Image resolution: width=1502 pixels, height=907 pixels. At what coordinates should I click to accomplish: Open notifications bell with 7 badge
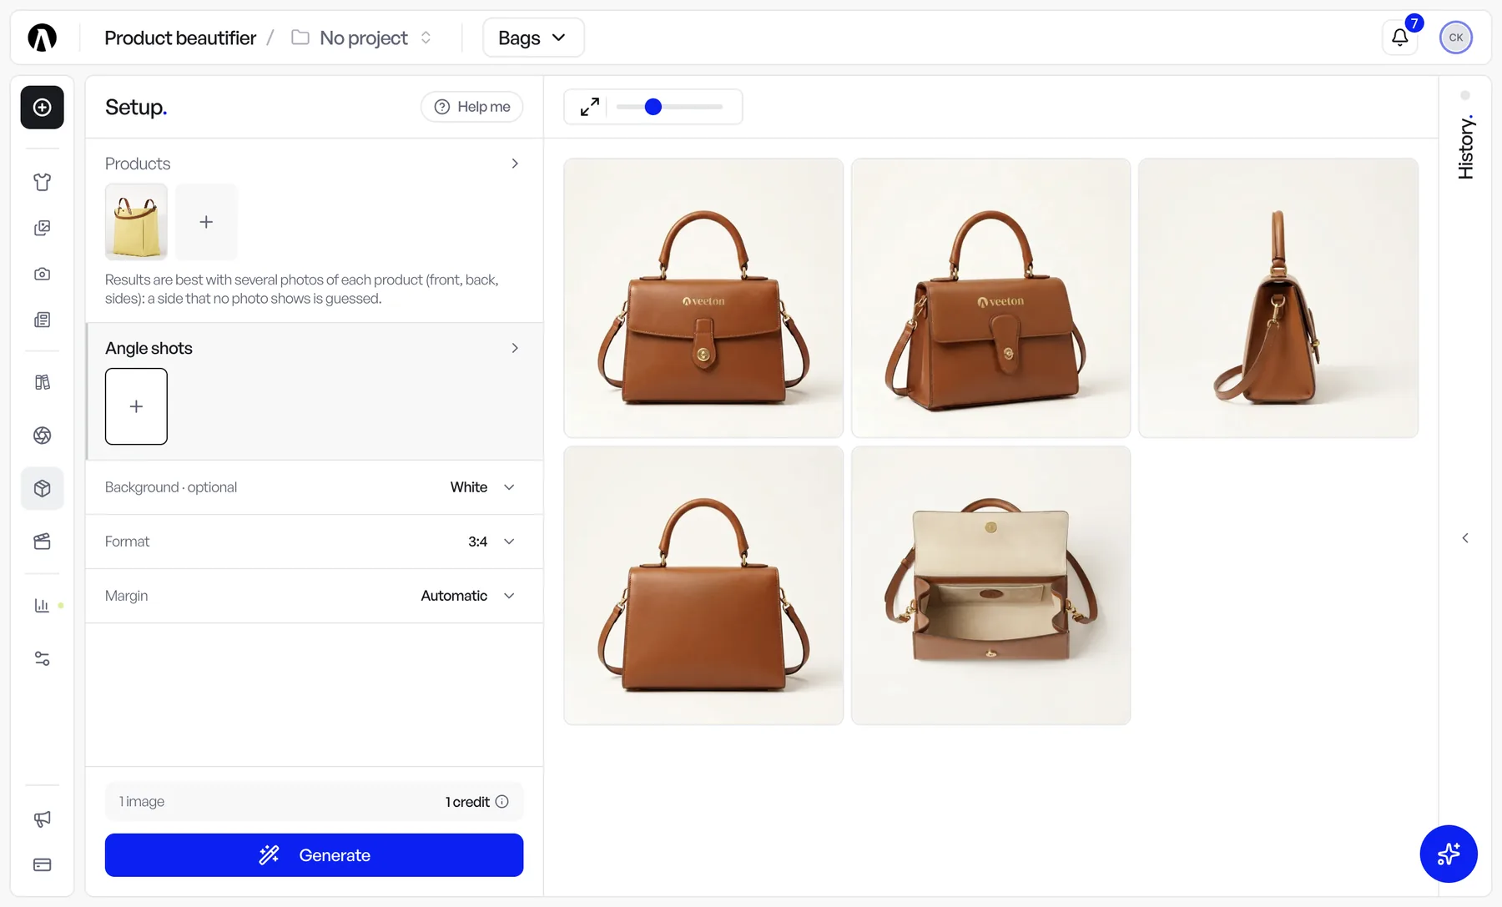[x=1400, y=37]
